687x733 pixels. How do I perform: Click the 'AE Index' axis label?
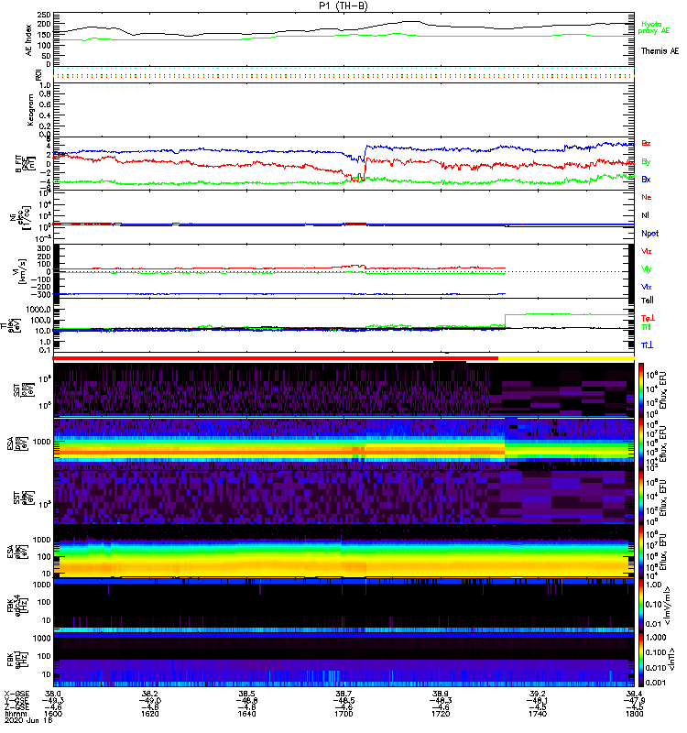(28, 40)
